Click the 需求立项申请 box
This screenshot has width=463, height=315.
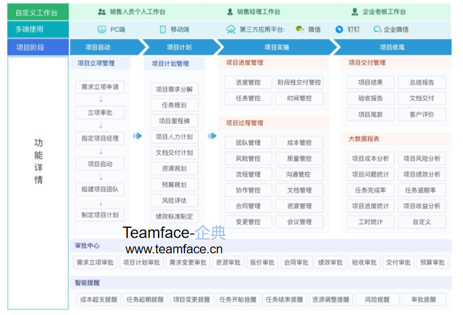point(100,87)
